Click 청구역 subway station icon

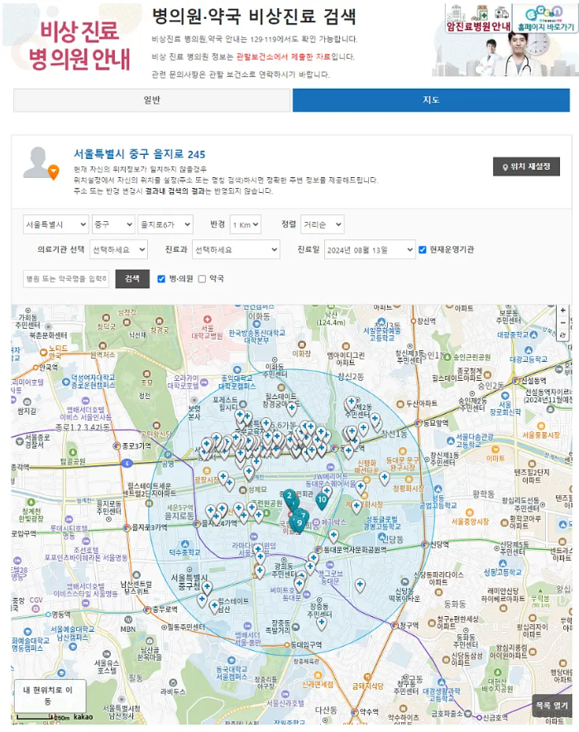point(395,625)
